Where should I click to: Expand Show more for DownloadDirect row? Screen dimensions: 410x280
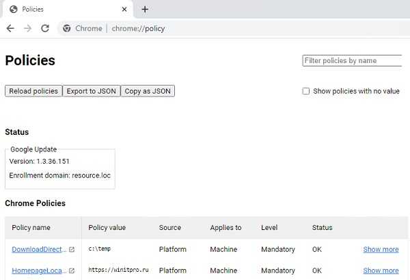coord(381,249)
